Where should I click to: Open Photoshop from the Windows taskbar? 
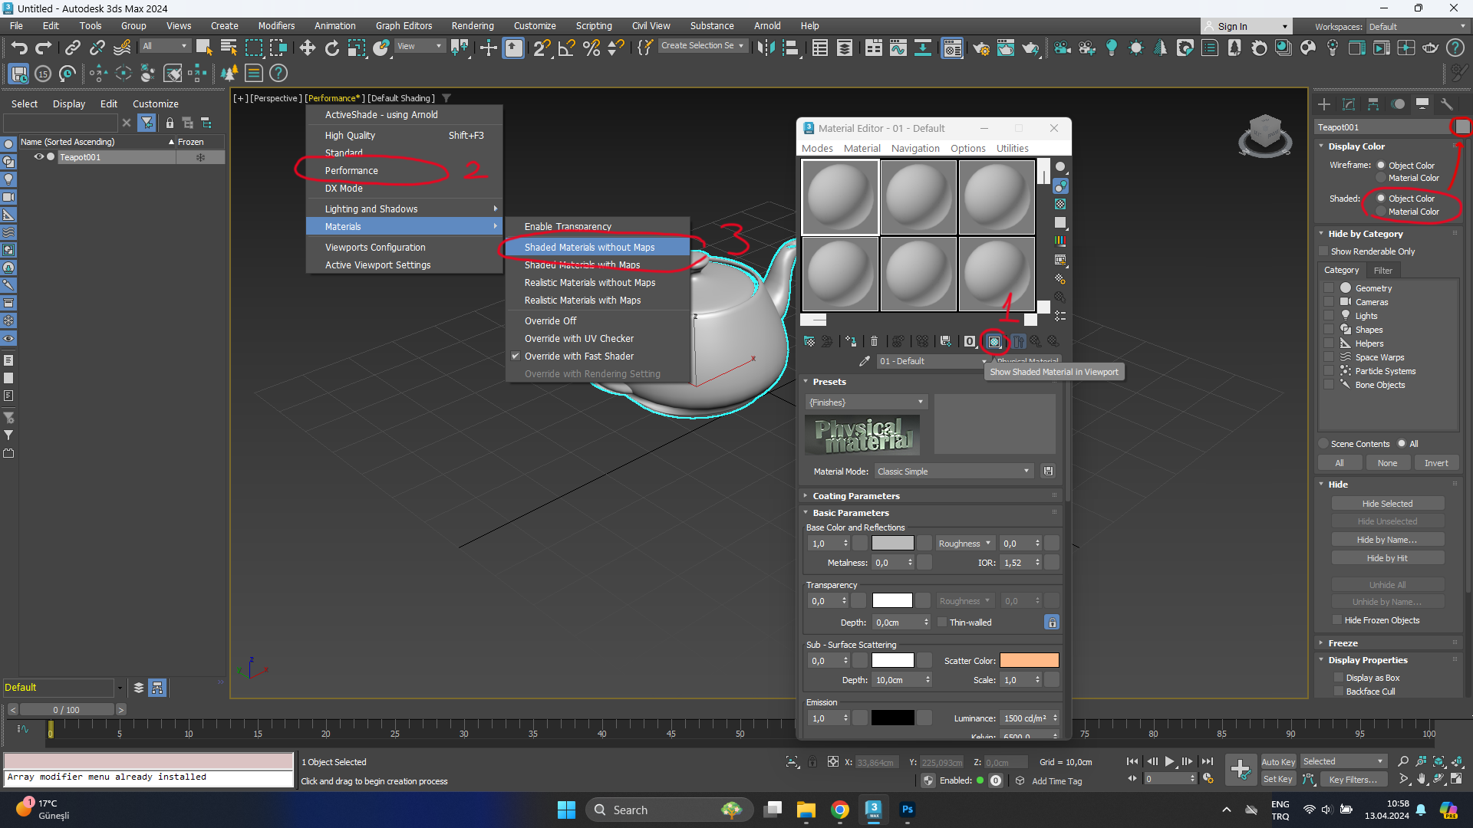point(908,810)
